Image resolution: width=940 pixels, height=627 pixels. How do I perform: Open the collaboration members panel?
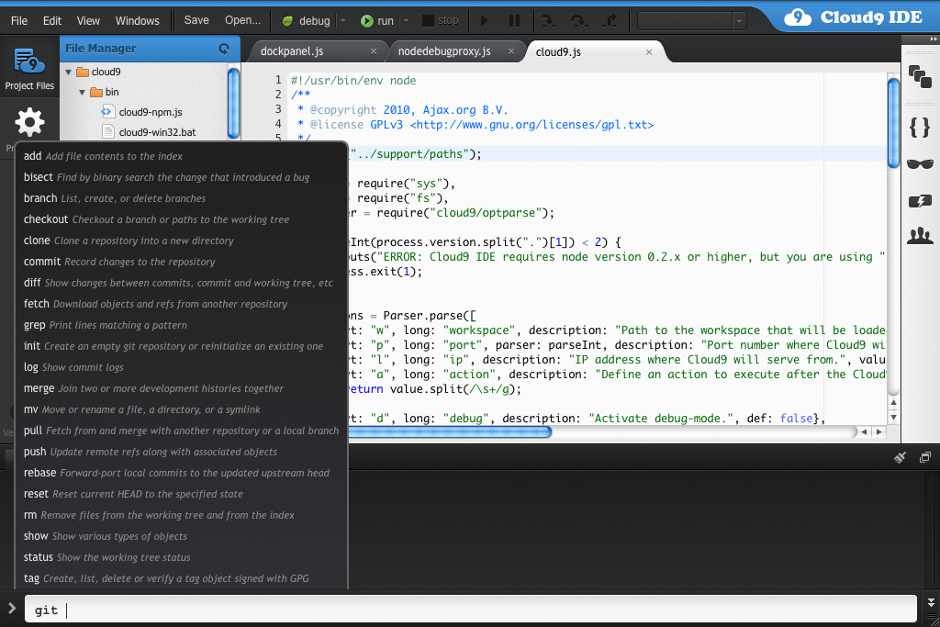pyautogui.click(x=920, y=236)
